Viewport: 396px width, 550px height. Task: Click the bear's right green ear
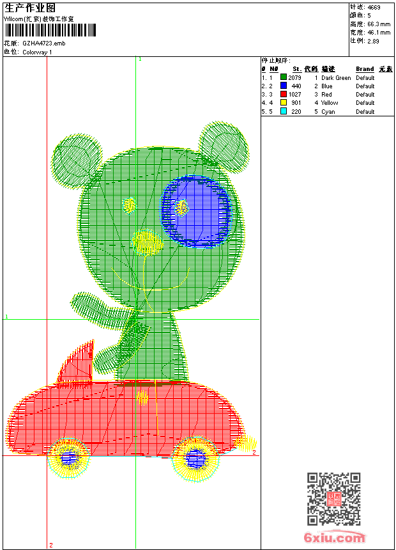[224, 146]
